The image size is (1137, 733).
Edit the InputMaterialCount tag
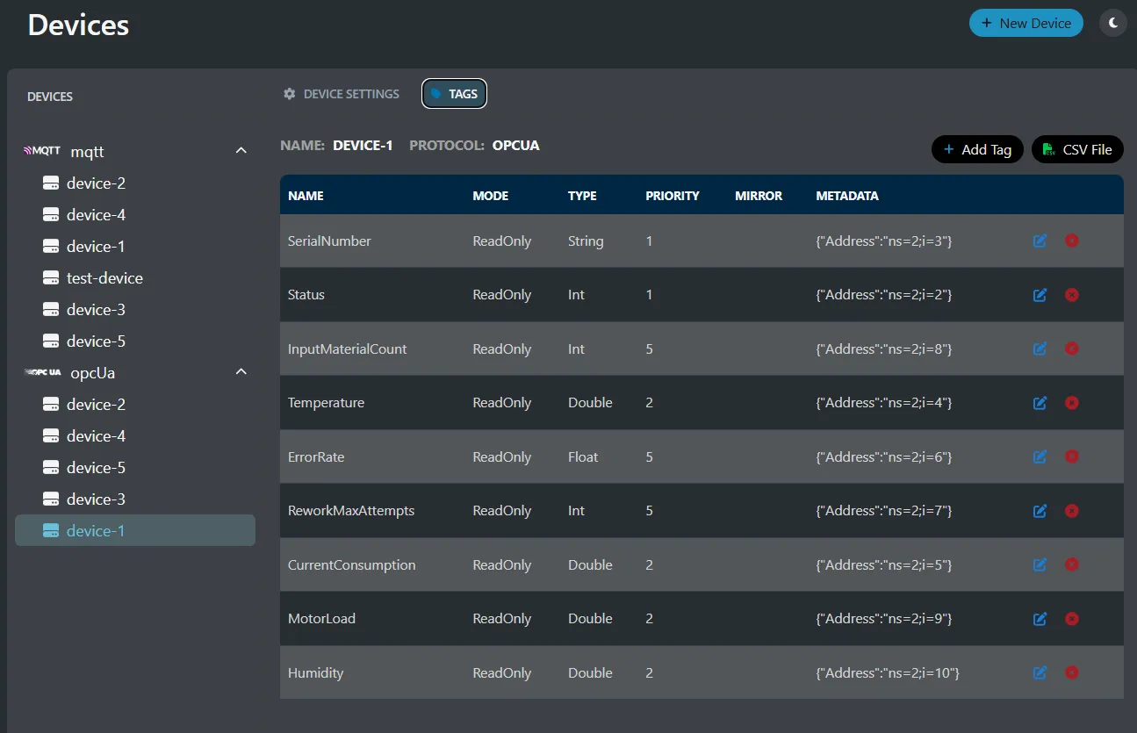point(1040,349)
